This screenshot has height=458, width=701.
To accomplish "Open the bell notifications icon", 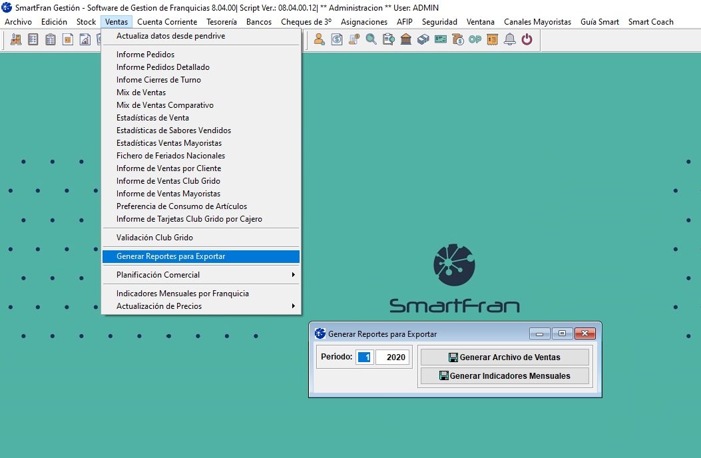I will [x=509, y=39].
